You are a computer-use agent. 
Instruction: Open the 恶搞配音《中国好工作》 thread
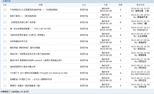(31, 79)
